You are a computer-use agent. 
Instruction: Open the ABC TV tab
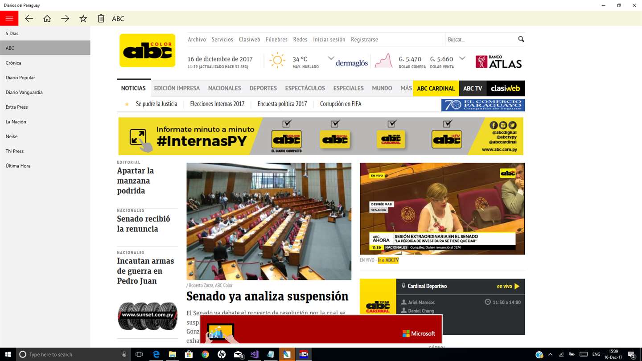(x=473, y=88)
